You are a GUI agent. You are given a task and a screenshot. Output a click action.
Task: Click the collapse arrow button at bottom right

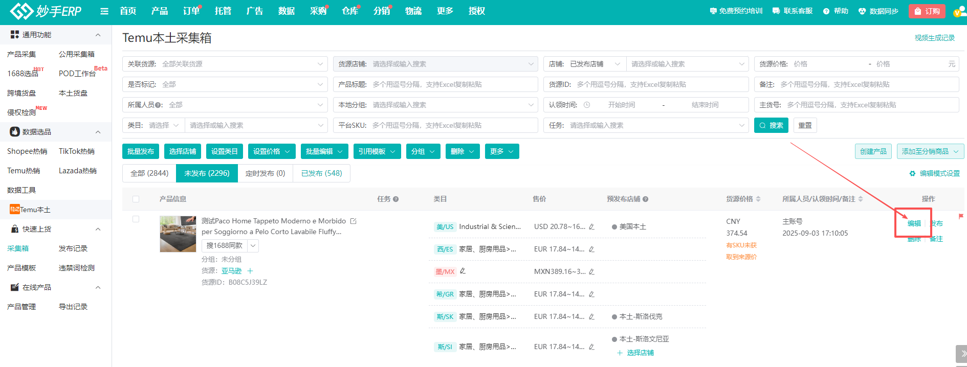click(x=961, y=354)
